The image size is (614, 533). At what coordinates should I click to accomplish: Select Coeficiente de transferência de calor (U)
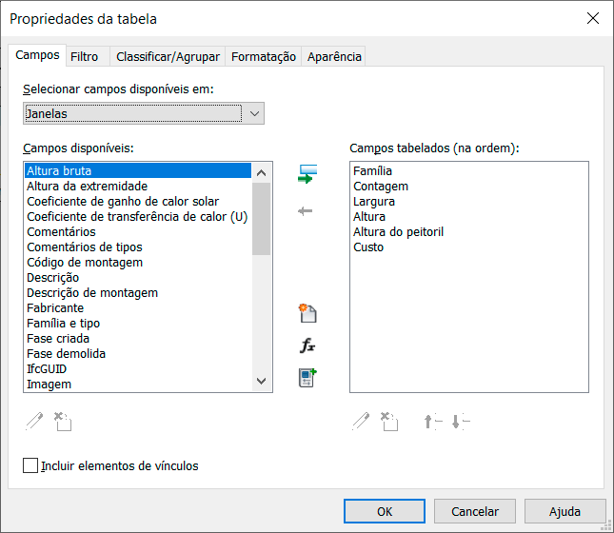pos(138,217)
